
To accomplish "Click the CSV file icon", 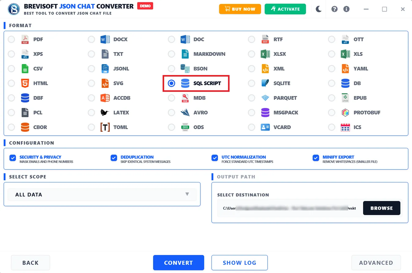I will (x=25, y=69).
